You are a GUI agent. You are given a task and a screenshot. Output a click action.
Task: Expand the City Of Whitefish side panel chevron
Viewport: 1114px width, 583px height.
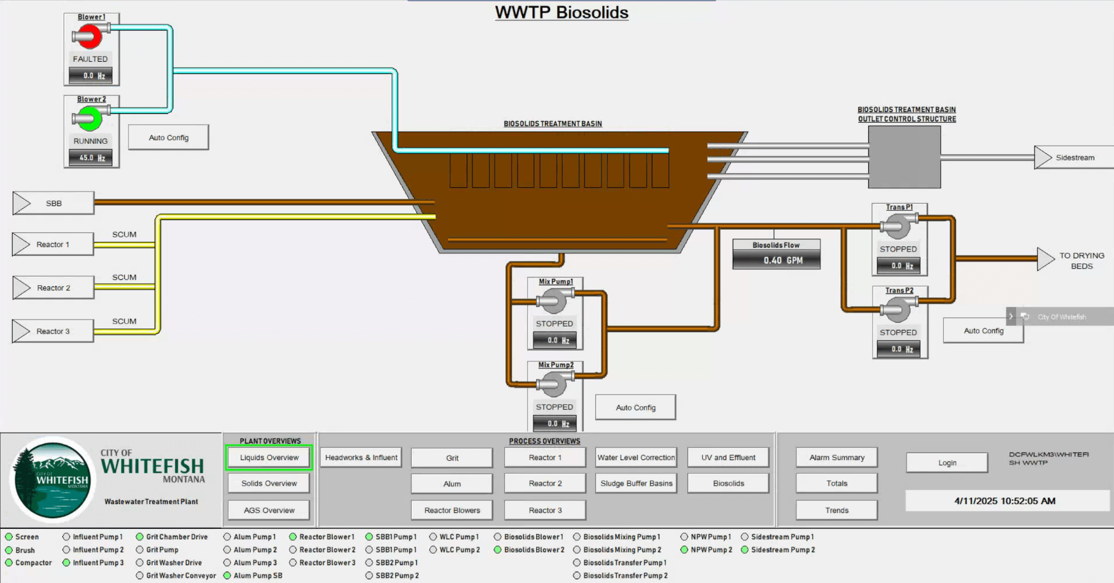[1011, 316]
